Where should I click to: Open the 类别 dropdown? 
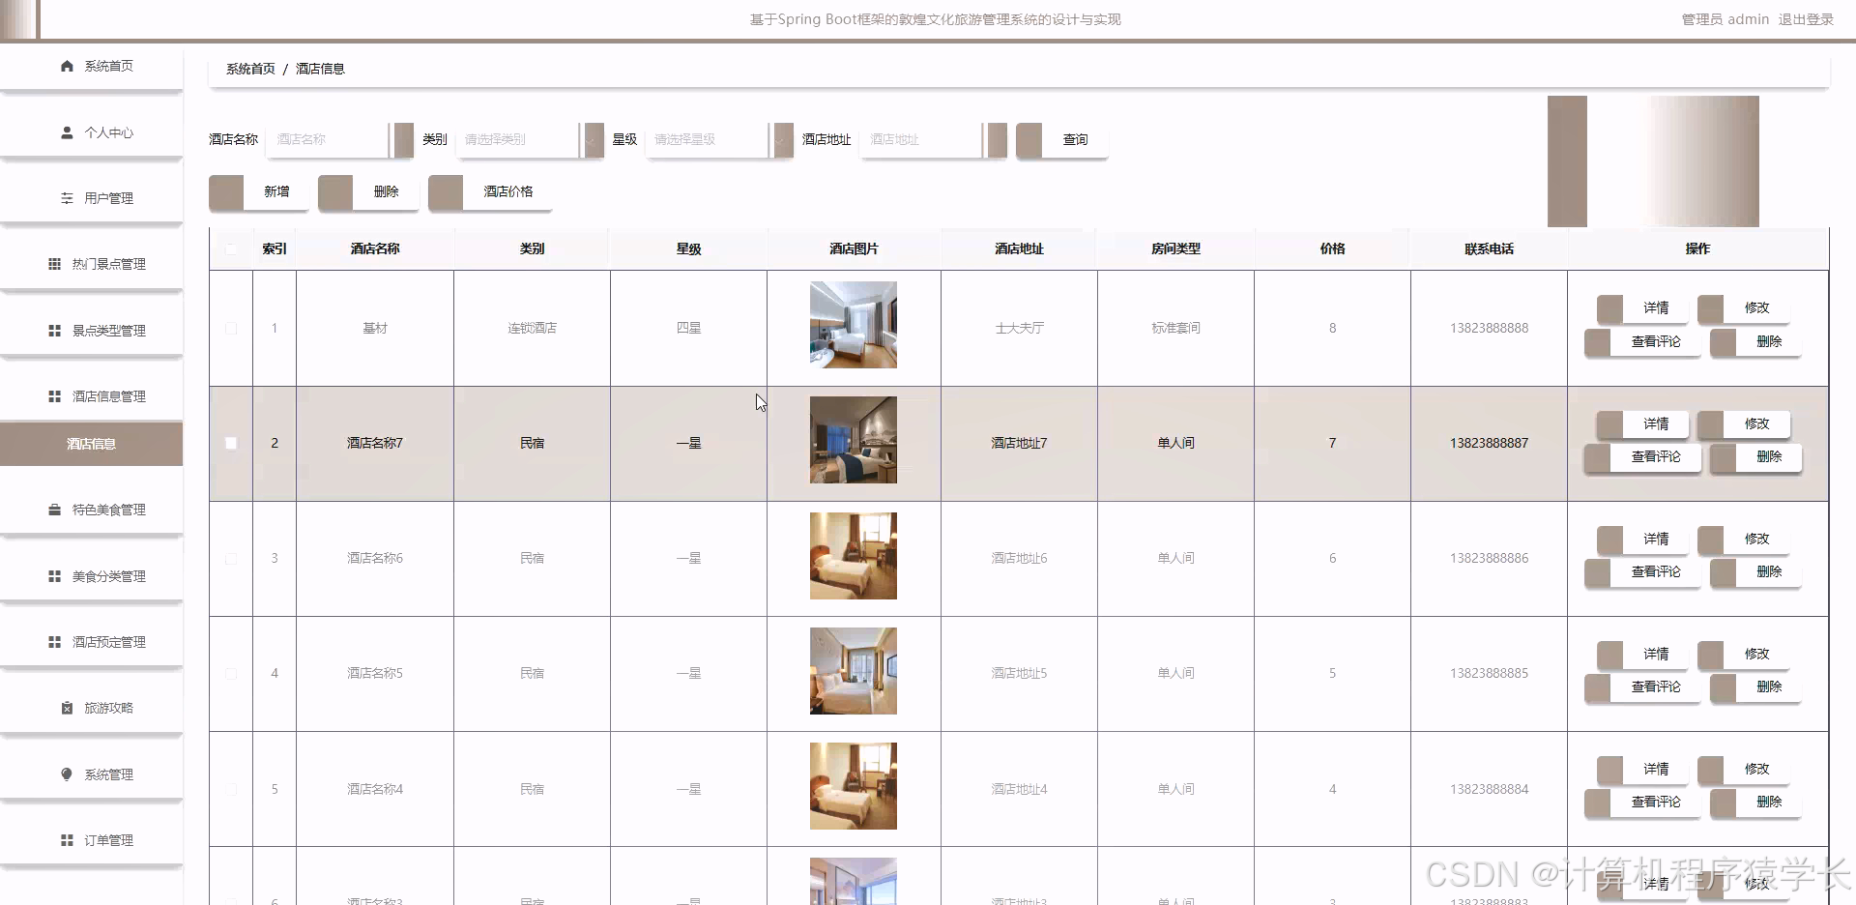tap(530, 139)
